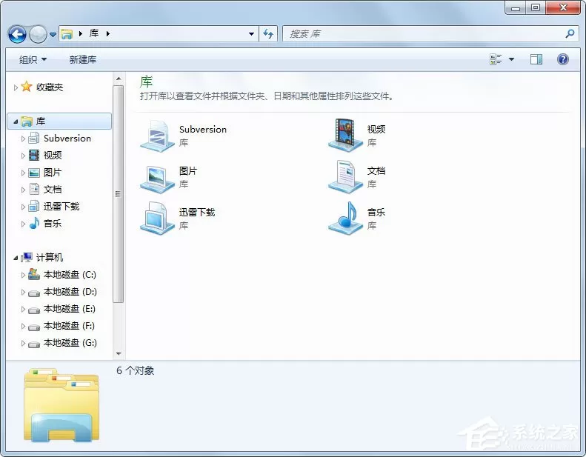Click the blue Back navigation arrow
Screen dimensions: 586x457
tap(17, 34)
